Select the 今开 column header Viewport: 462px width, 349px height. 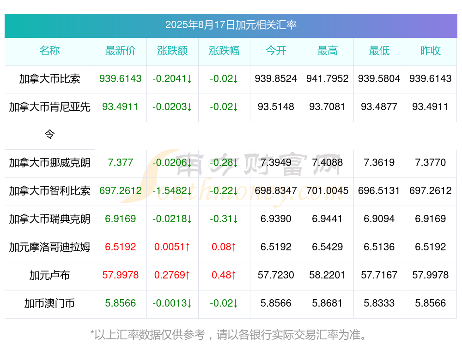click(x=276, y=51)
